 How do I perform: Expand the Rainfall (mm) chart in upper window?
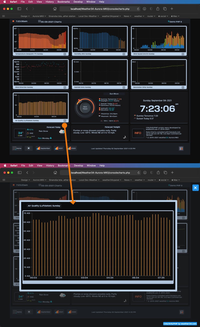pyautogui.click(x=124, y=87)
